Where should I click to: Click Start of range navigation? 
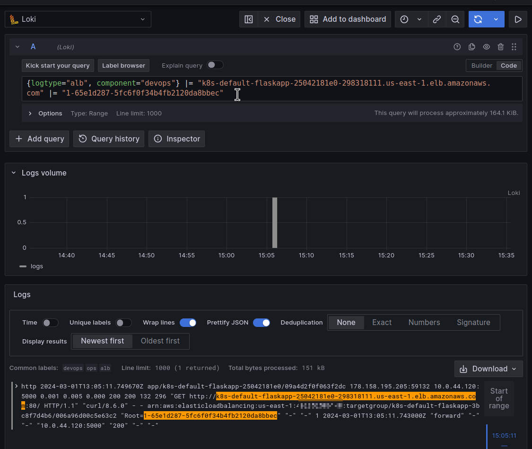click(x=499, y=398)
